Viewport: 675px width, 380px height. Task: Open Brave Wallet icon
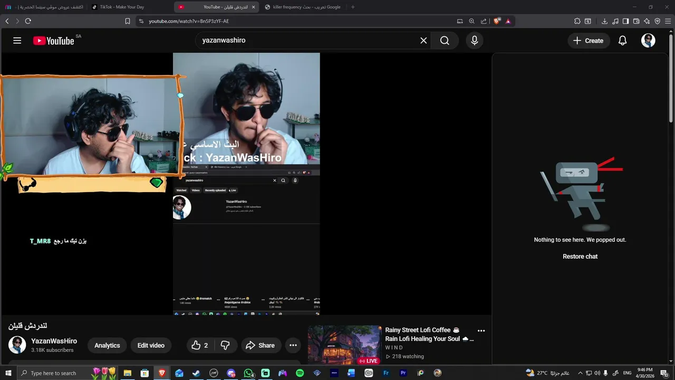click(636, 21)
